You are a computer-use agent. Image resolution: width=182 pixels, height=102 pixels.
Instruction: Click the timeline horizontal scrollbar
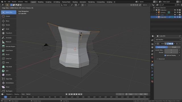point(75,99)
